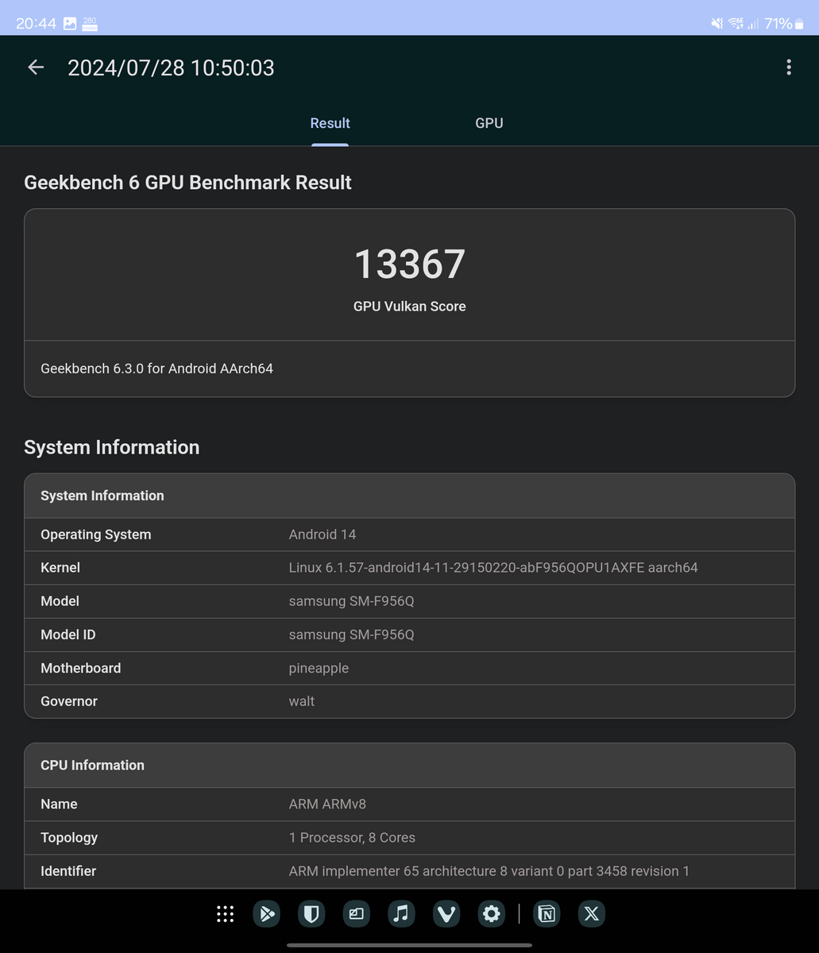Select the 13367 GPU Vulkan score
Viewport: 819px width, 953px height.
(409, 264)
